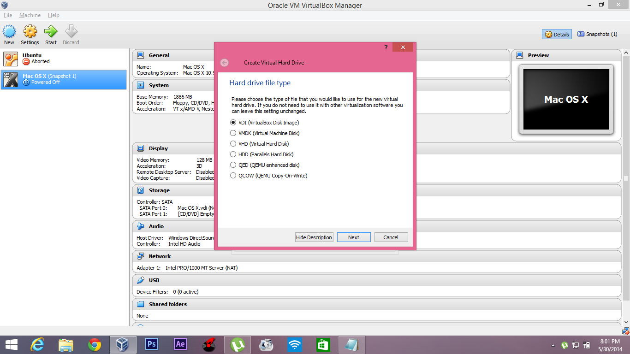630x354 pixels.
Task: Click the Display section monitor icon
Action: point(141,148)
